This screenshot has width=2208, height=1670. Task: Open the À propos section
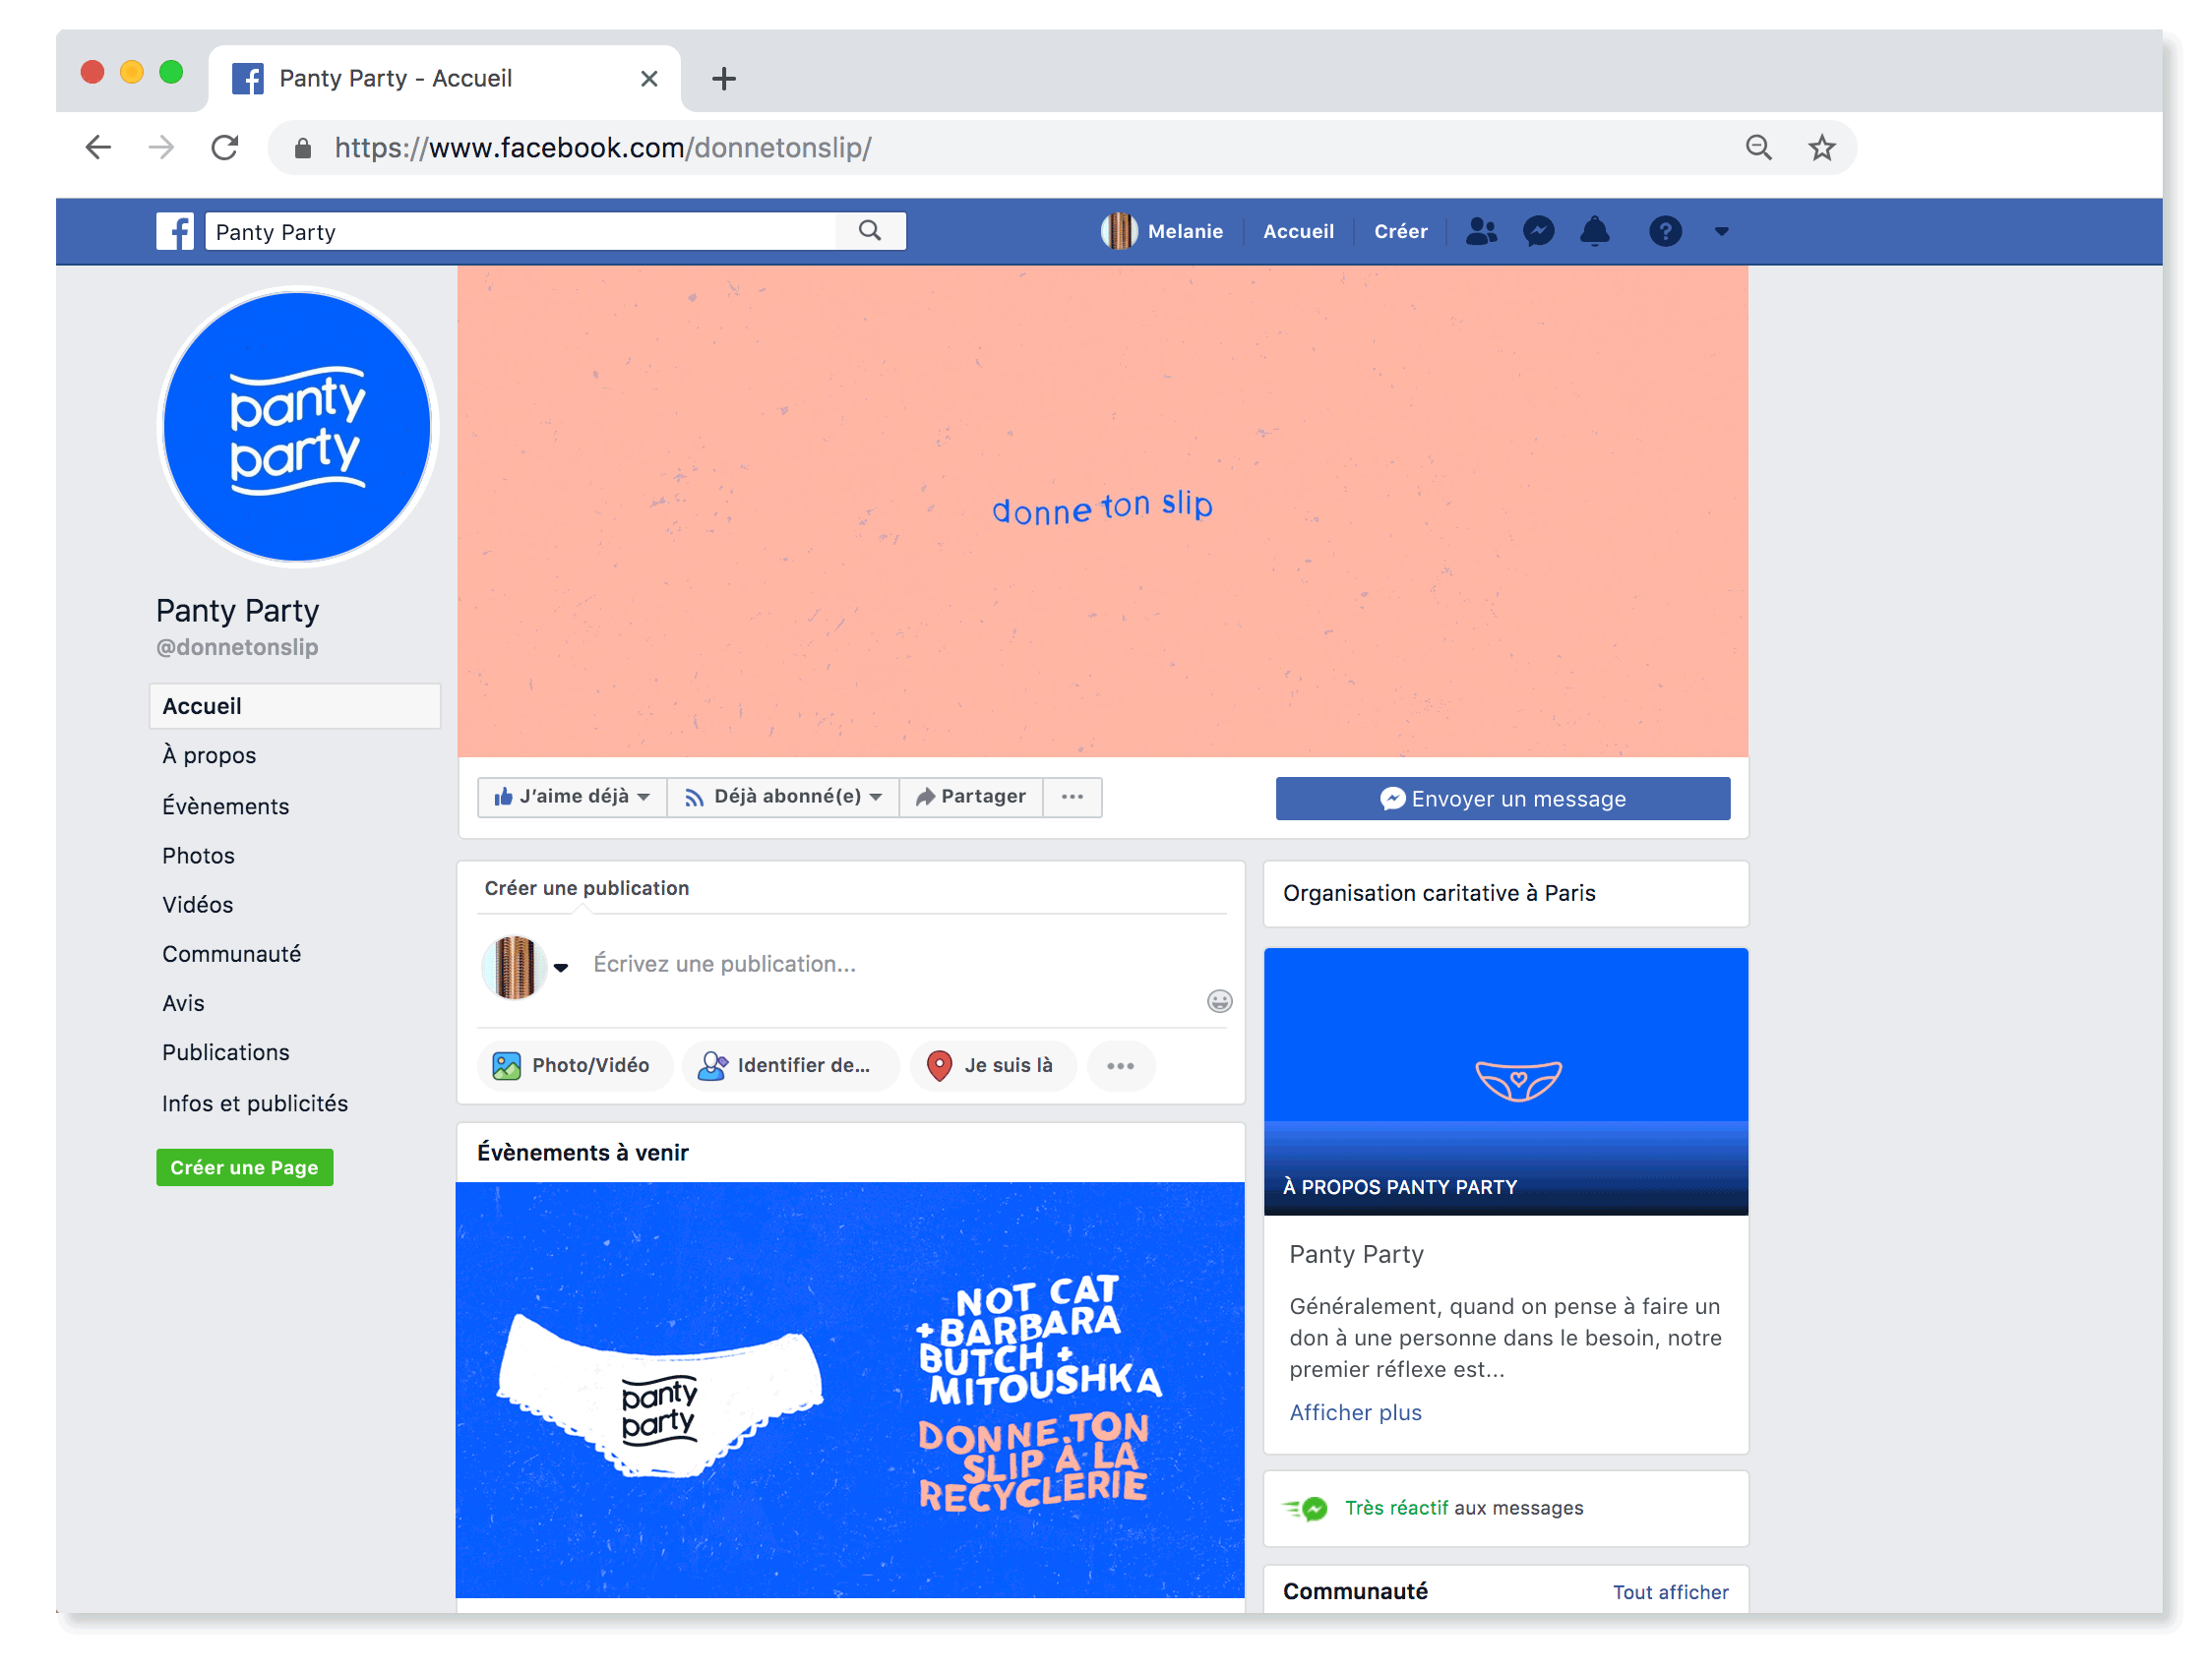(210, 756)
